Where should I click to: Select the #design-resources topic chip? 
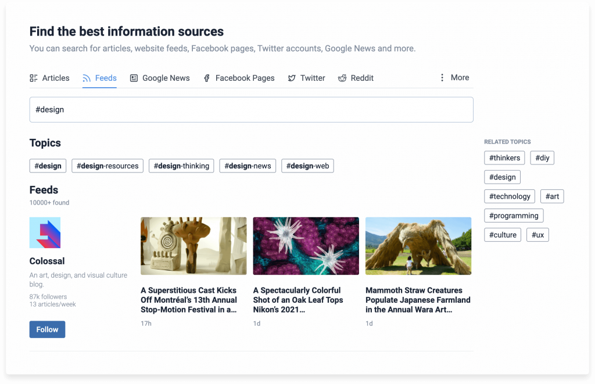coord(107,166)
